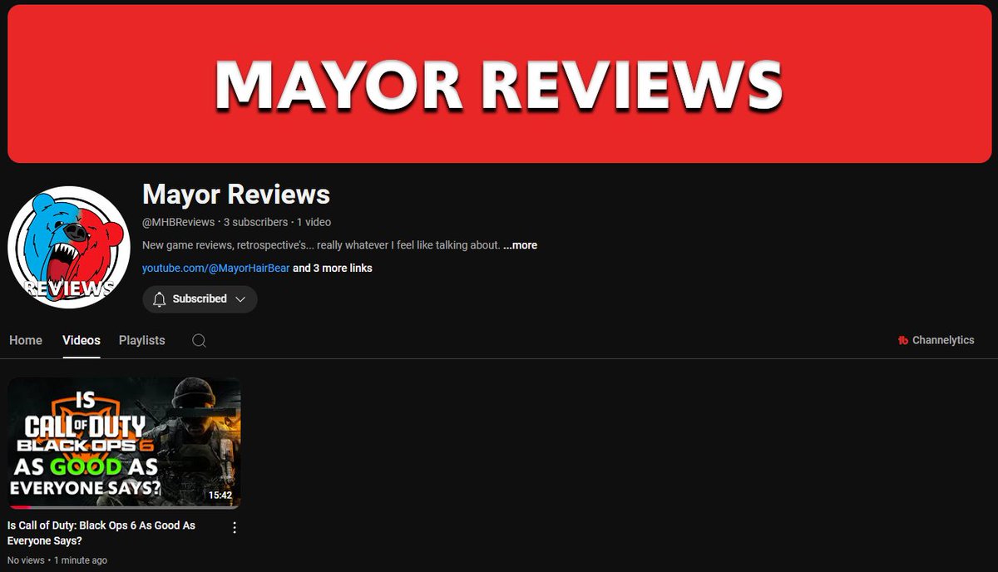The width and height of the screenshot is (998, 572).
Task: Click the '1 minute ago' timestamp
Action: pos(81,561)
